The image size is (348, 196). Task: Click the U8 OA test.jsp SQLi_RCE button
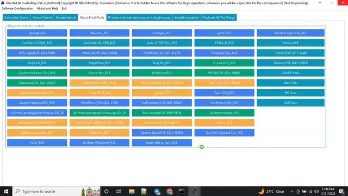coord(291,33)
